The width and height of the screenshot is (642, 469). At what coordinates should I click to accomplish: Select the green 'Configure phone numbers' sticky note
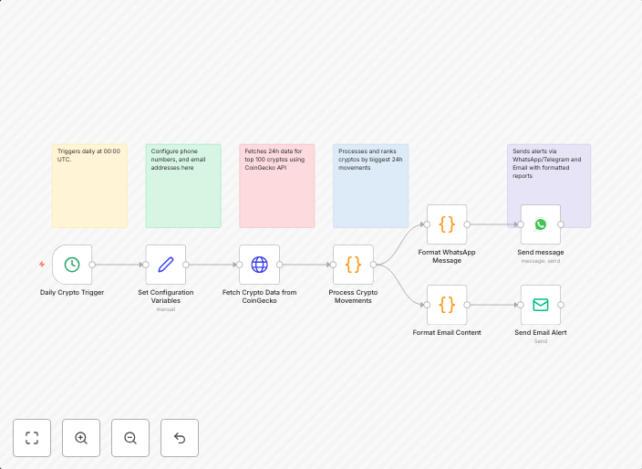[182, 196]
